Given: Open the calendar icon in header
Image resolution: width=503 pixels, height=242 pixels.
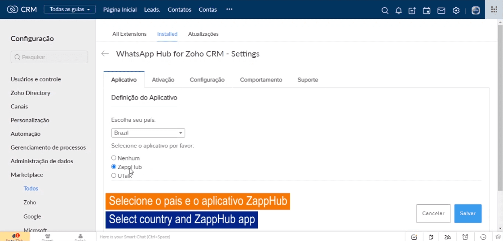Looking at the screenshot, I should tap(427, 10).
